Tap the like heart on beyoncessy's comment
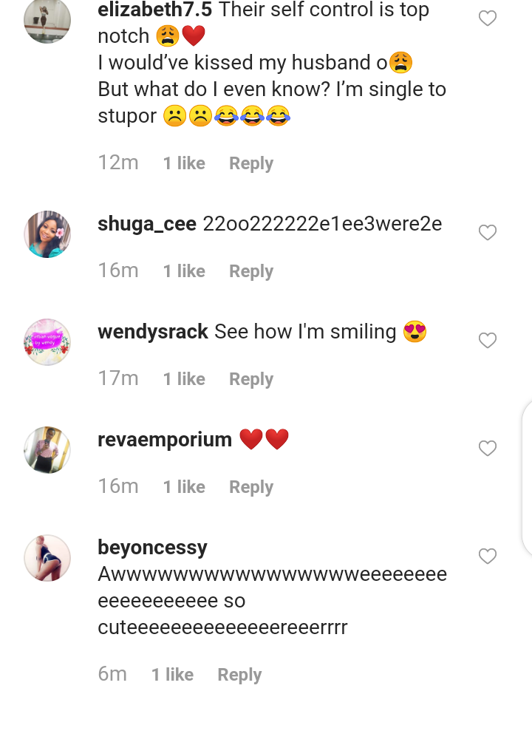Viewport: 532px width, 742px height. (x=488, y=556)
